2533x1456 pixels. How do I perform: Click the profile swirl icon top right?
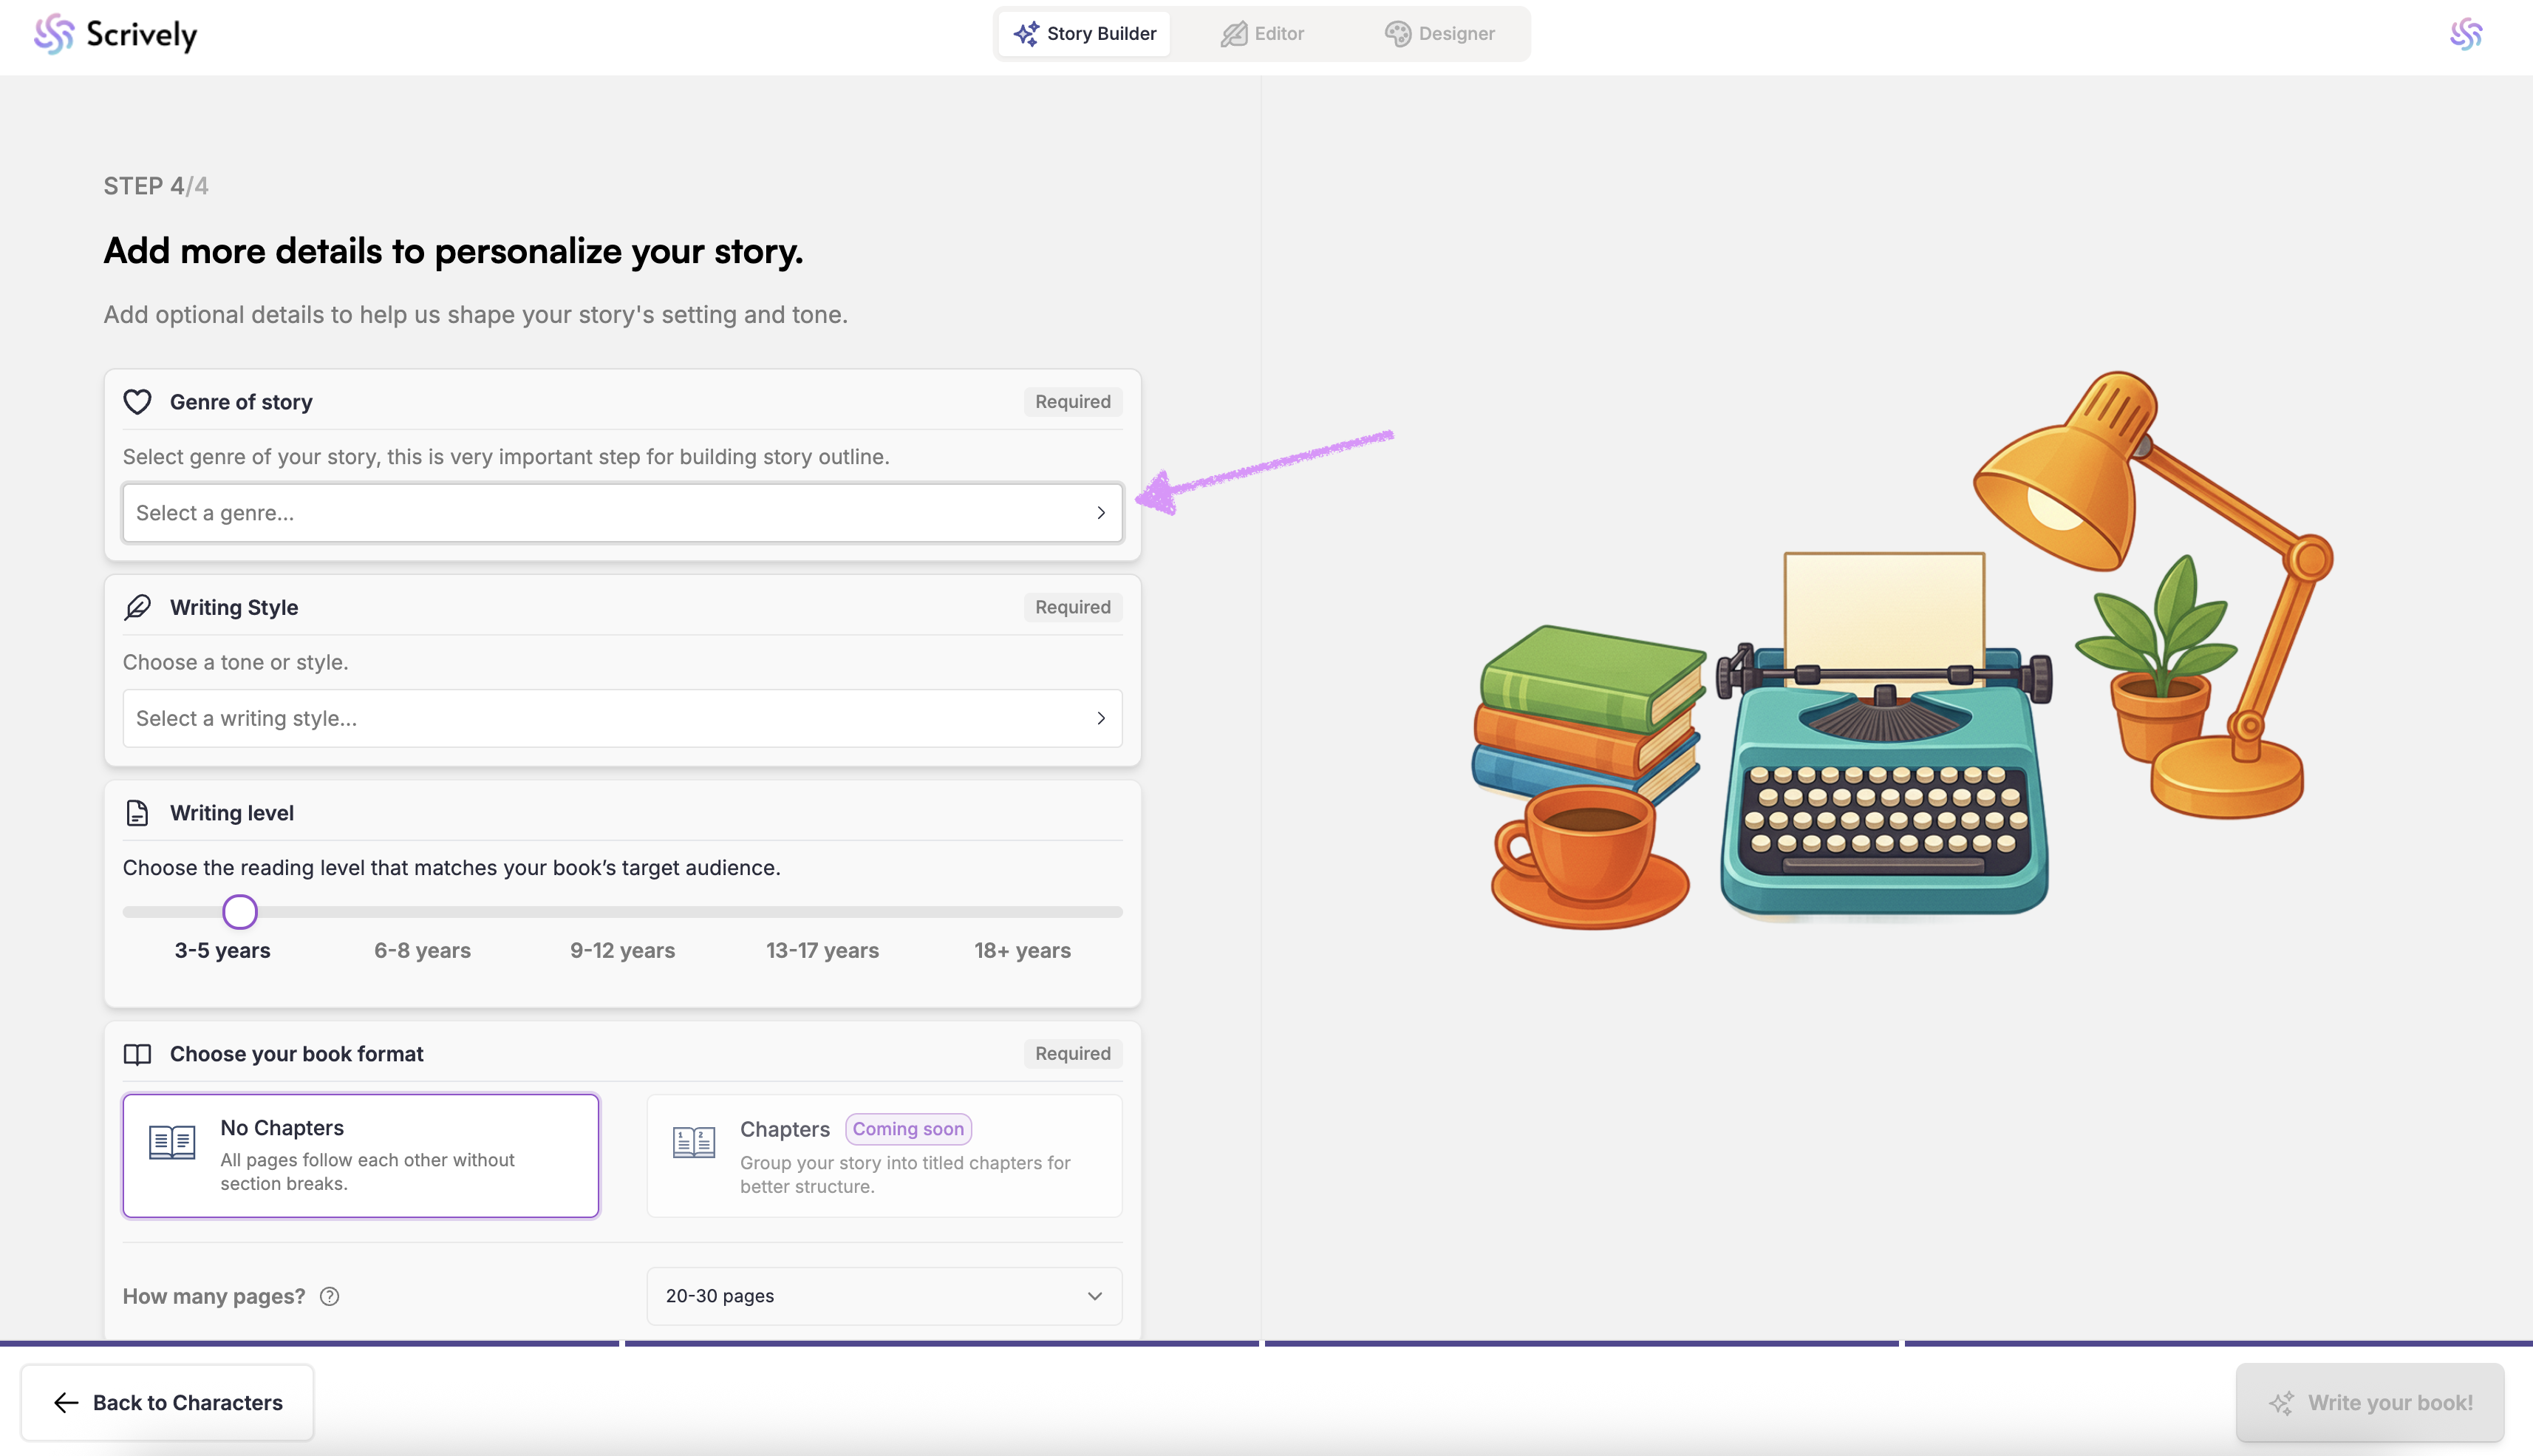click(x=2465, y=34)
